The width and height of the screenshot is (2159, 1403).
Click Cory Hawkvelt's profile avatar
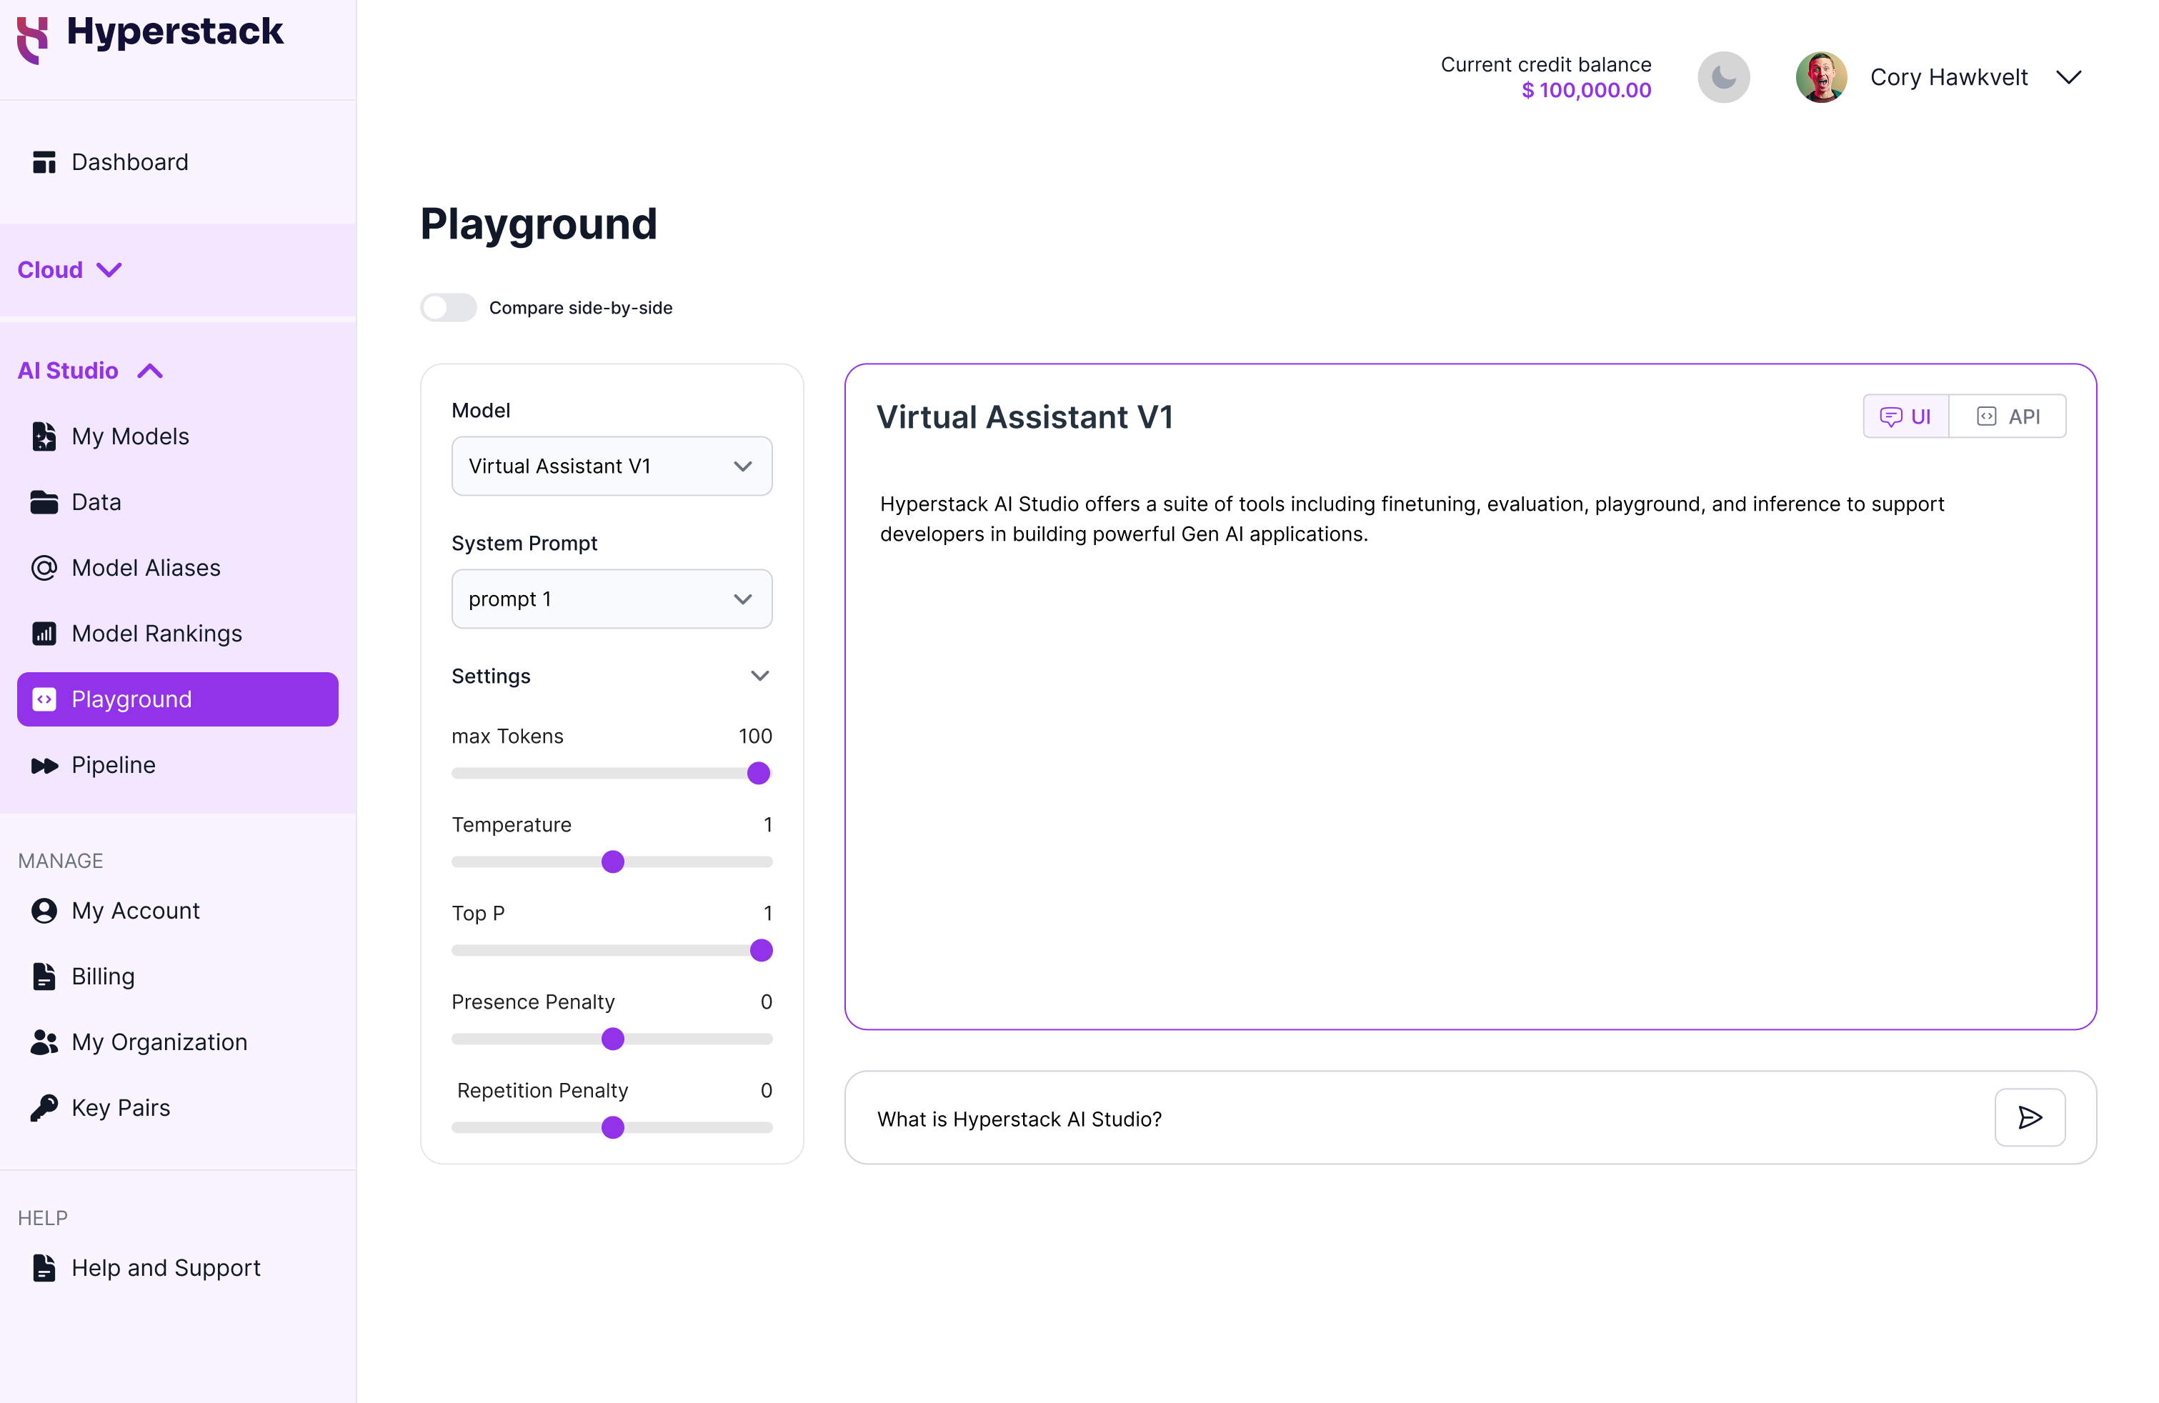(x=1820, y=77)
